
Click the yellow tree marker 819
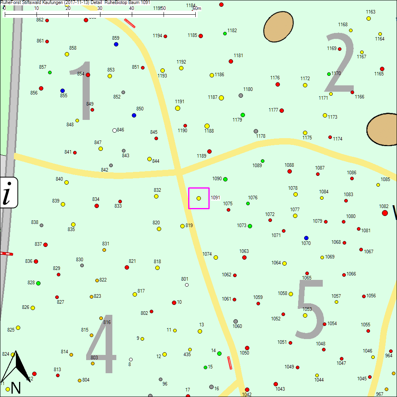coord(182,226)
